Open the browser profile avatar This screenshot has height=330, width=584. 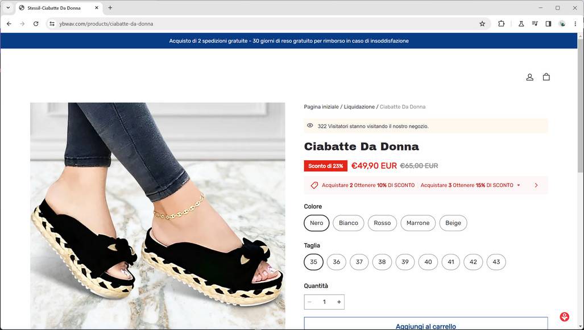(562, 24)
